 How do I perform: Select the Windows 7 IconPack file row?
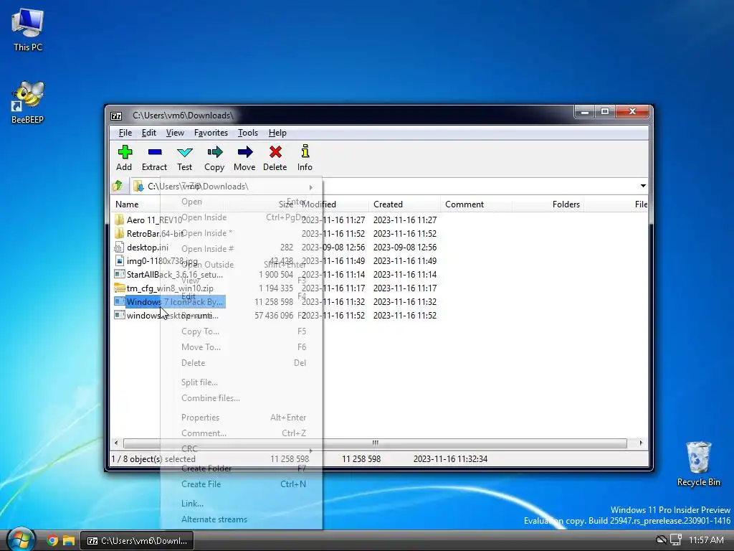(x=169, y=302)
